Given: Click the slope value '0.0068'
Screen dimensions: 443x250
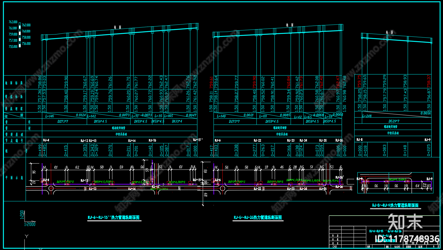Looking at the screenshot, I should 318,115.
